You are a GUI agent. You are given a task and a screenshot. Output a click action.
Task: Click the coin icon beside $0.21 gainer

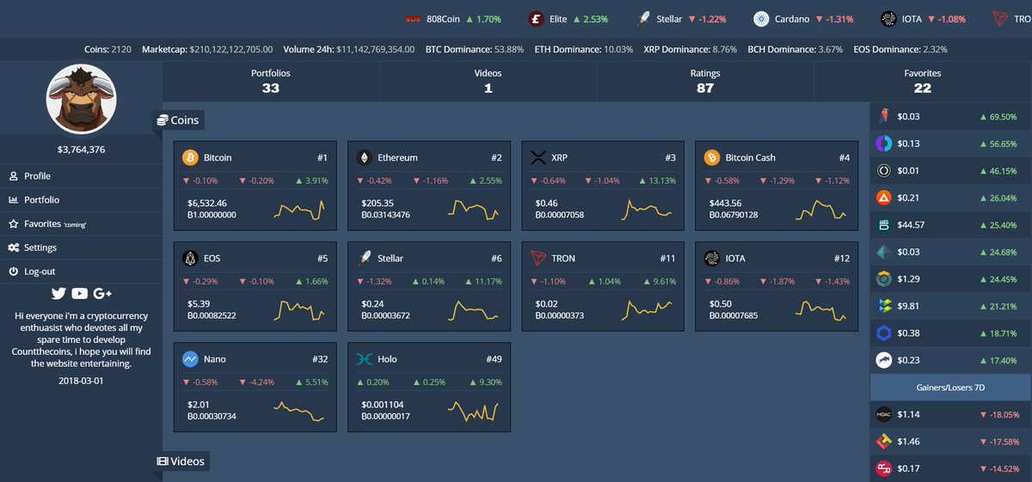coord(883,198)
